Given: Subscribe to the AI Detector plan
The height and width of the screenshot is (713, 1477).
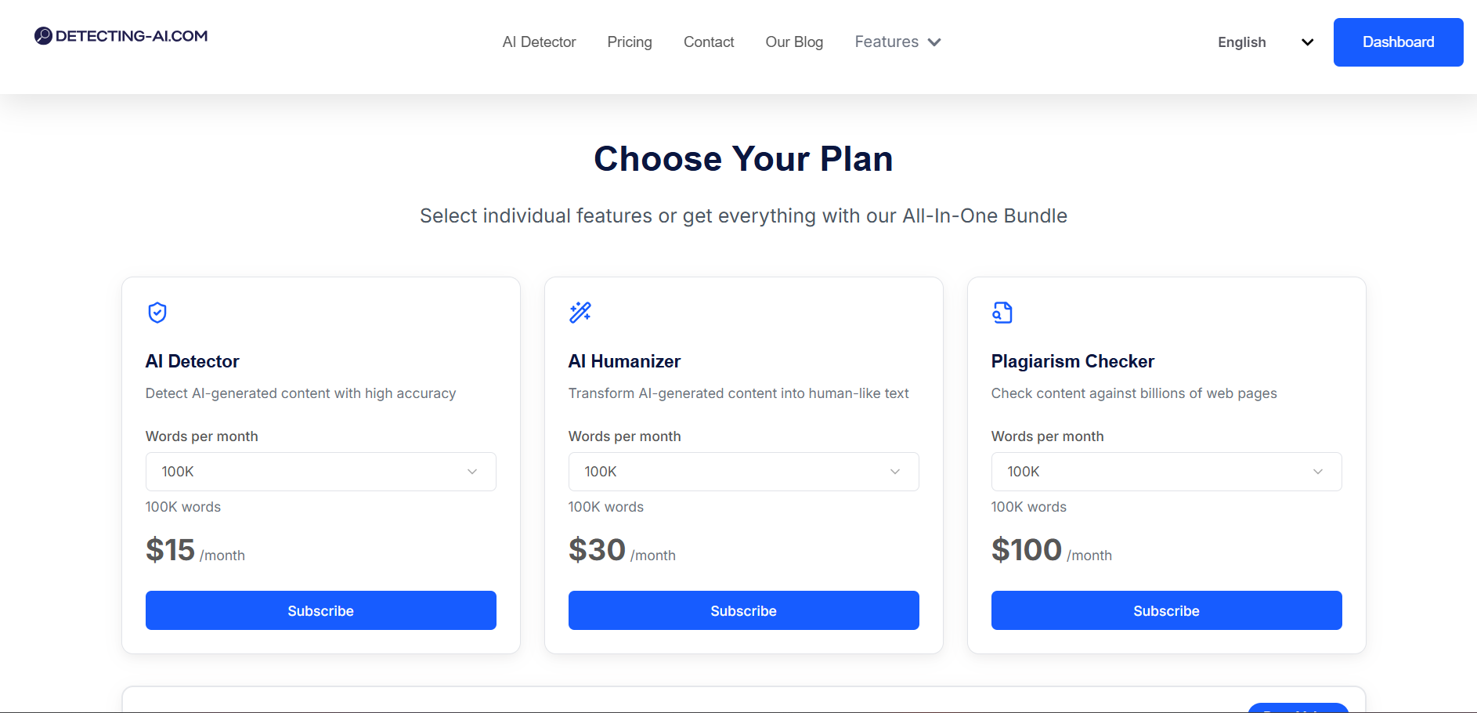Looking at the screenshot, I should pos(320,610).
